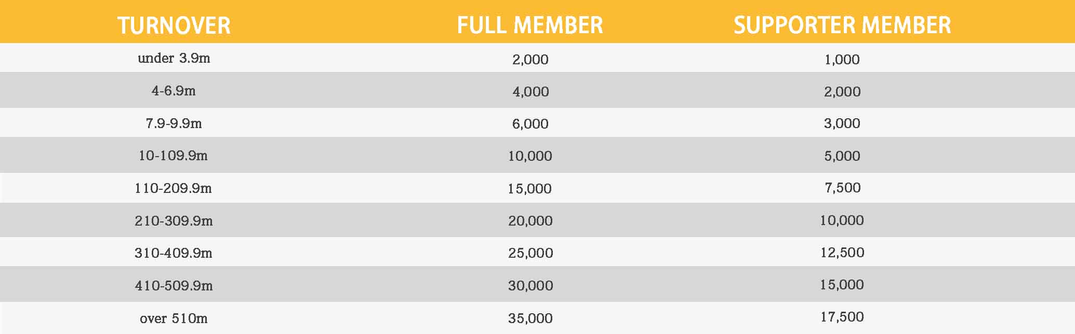Select the 'over 510m' turnover cell
The image size is (1075, 334).
[174, 318]
